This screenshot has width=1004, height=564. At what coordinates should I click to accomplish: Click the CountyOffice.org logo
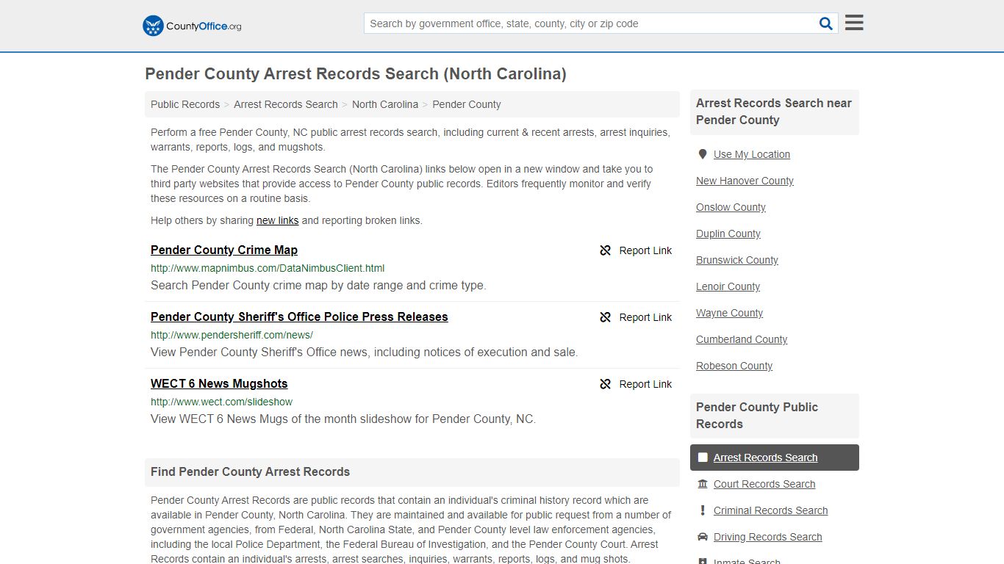tap(192, 26)
